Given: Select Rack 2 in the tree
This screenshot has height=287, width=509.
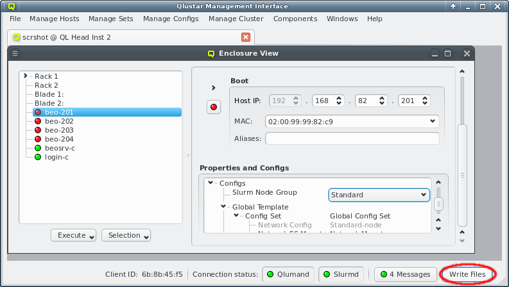Looking at the screenshot, I should click(x=46, y=85).
